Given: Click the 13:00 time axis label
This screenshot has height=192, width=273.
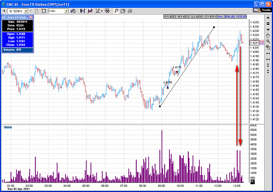Looking at the screenshot, I should [x=237, y=186].
